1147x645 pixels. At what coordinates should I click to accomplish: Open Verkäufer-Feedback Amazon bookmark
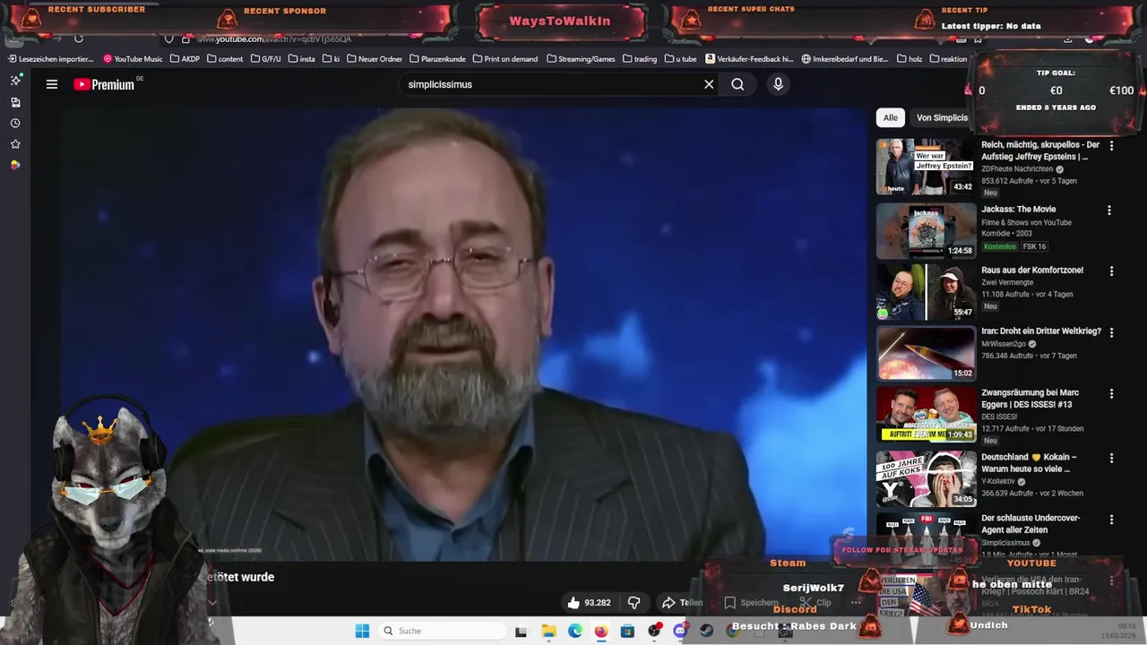click(x=749, y=59)
